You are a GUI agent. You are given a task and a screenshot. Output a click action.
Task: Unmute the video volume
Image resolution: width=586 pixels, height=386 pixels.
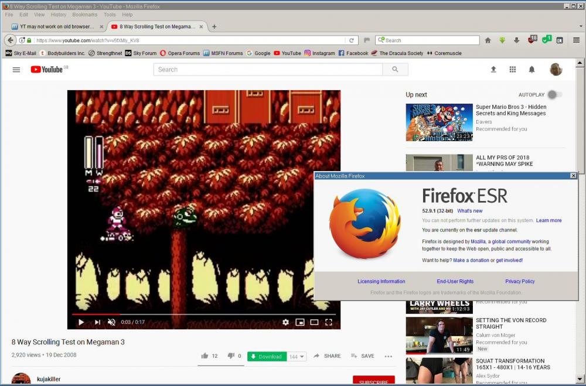pyautogui.click(x=111, y=322)
